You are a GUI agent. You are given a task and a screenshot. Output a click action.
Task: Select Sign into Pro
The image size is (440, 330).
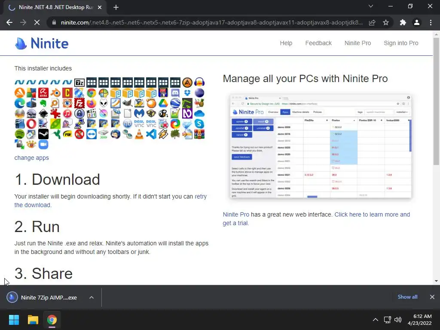[401, 43]
